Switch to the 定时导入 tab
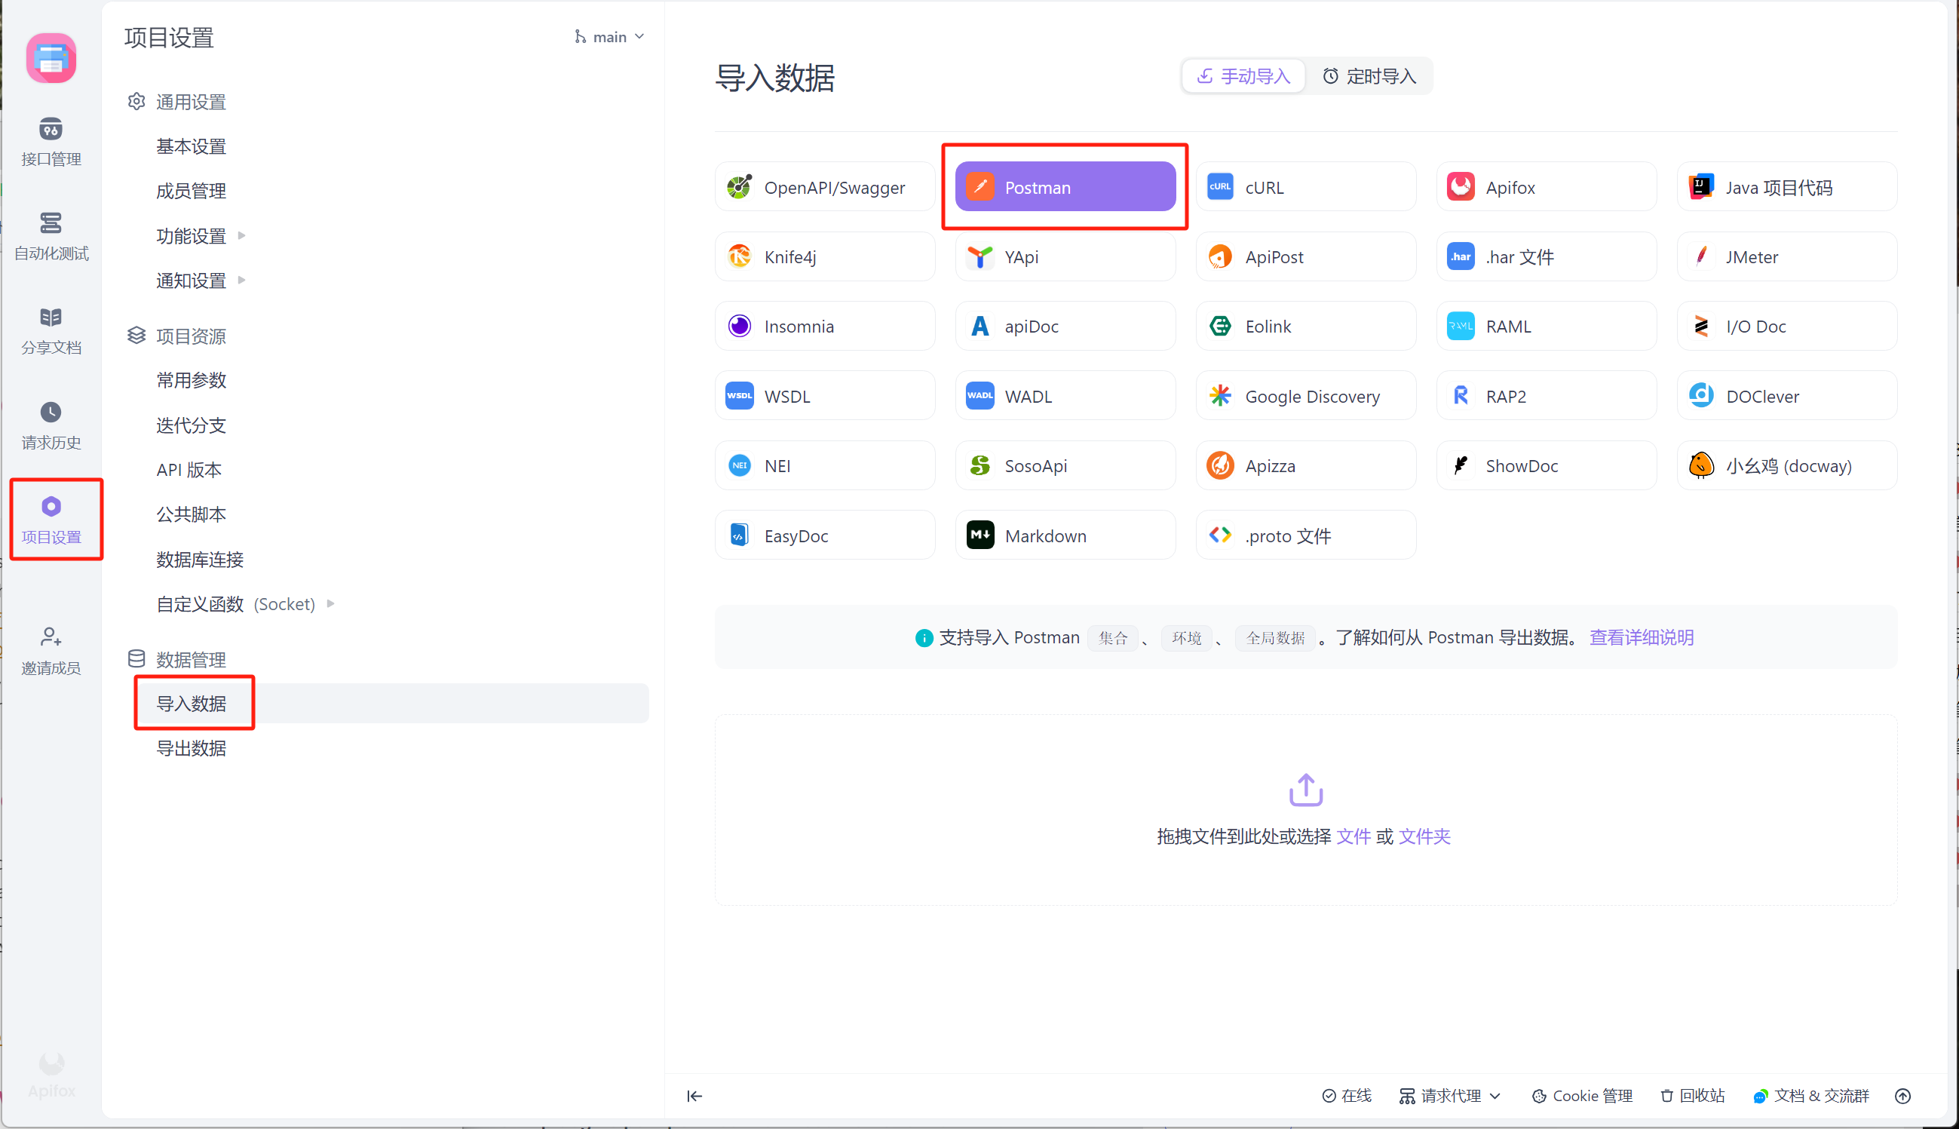 pos(1369,76)
